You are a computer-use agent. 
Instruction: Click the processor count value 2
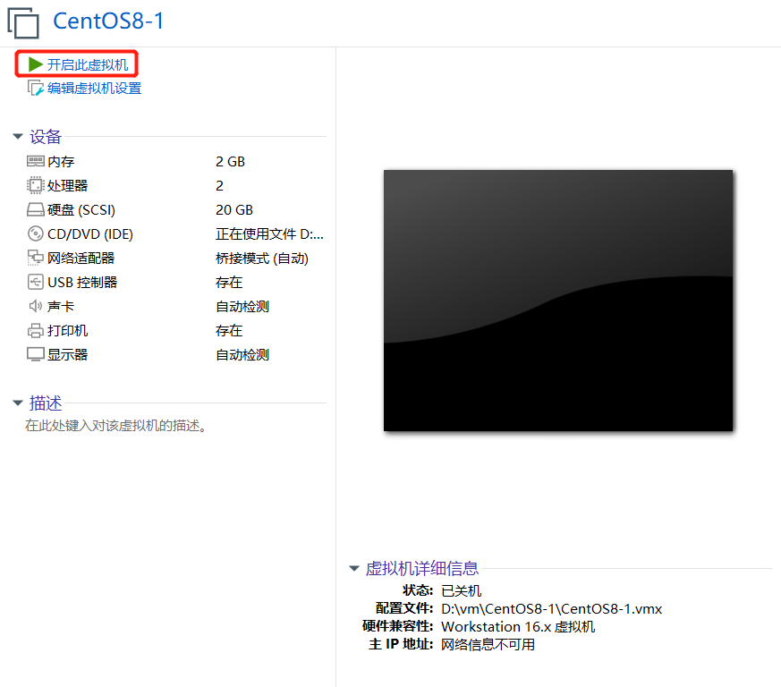coord(220,186)
